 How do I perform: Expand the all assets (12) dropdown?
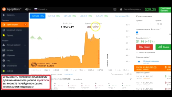tap(123, 16)
